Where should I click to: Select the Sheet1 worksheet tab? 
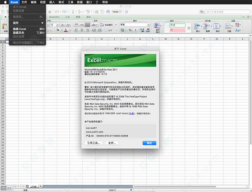tap(34, 187)
